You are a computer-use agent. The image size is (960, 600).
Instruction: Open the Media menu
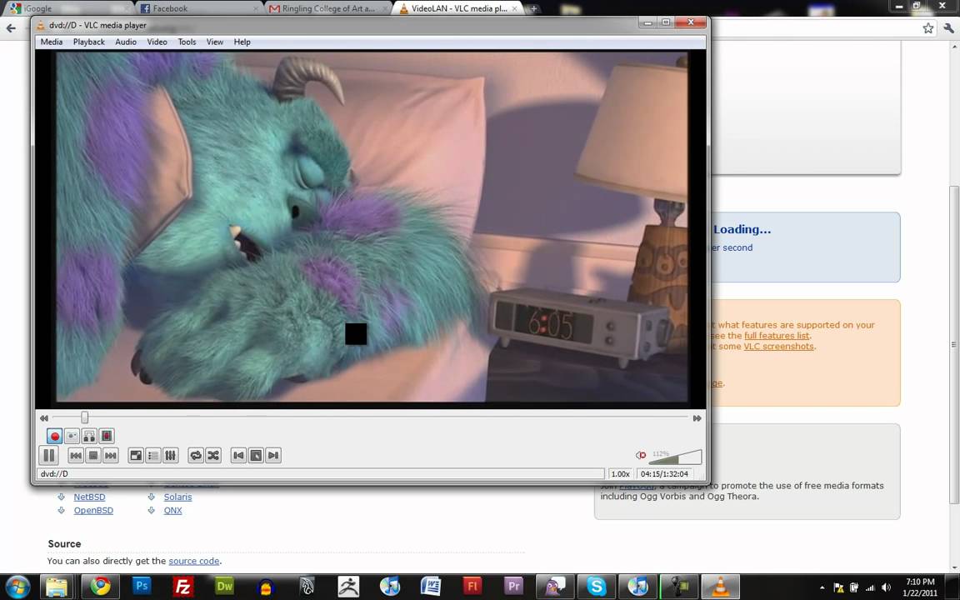click(52, 42)
